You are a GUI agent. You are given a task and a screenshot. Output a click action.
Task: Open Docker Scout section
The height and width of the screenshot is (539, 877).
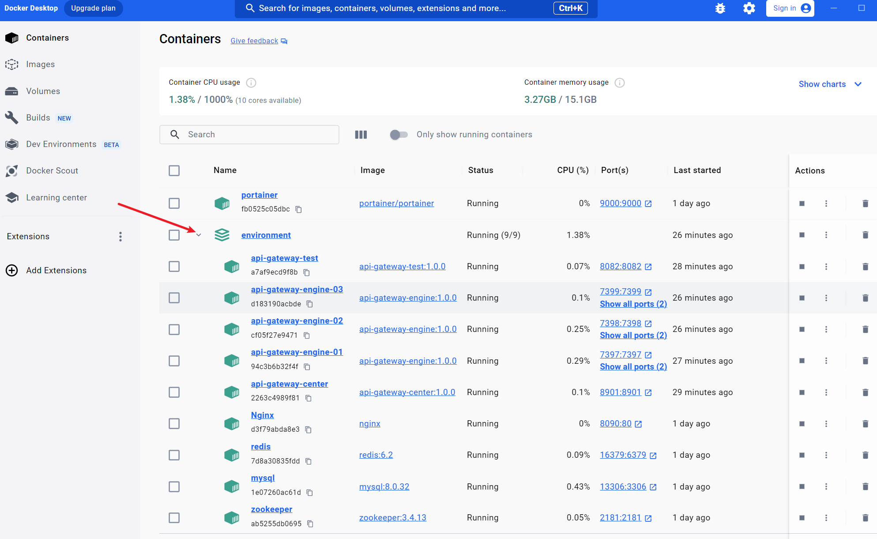pyautogui.click(x=52, y=171)
